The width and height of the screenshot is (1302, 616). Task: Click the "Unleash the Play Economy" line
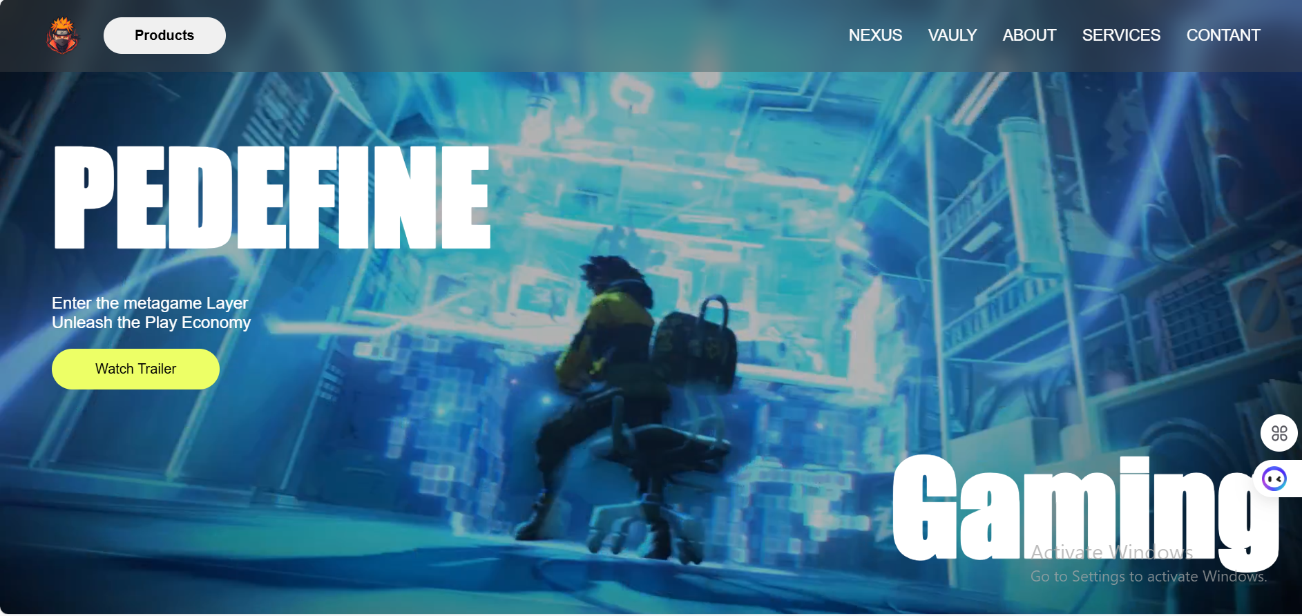tap(151, 323)
